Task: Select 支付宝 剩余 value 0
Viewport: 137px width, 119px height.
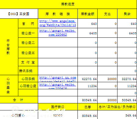Action: point(127,62)
